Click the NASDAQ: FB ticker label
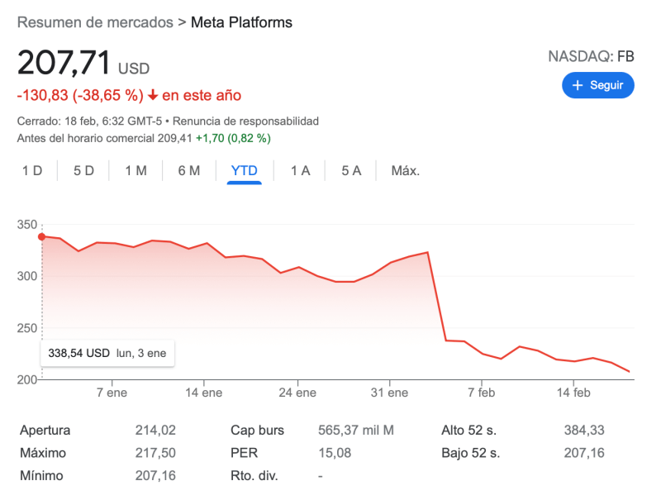The width and height of the screenshot is (661, 500). (x=591, y=57)
